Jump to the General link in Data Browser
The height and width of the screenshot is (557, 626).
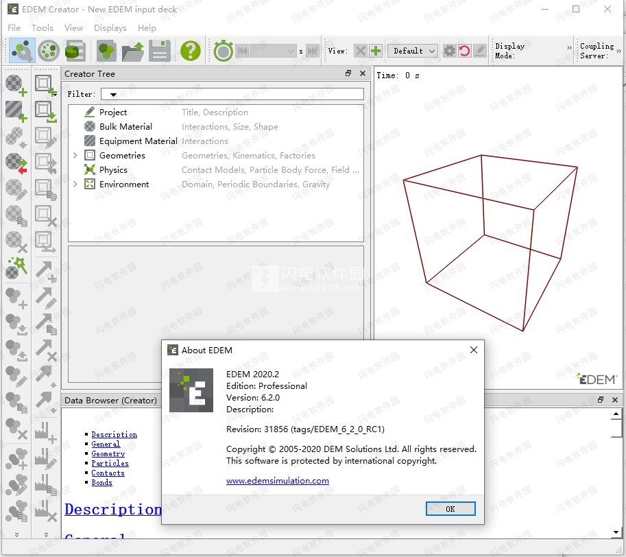pyautogui.click(x=106, y=444)
